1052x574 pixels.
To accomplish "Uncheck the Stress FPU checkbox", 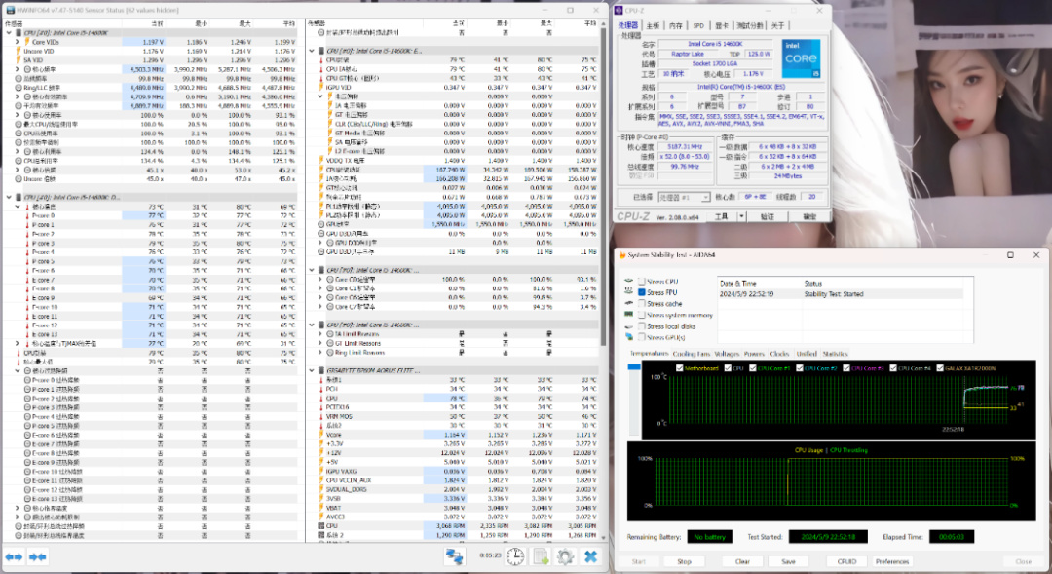I will click(641, 292).
